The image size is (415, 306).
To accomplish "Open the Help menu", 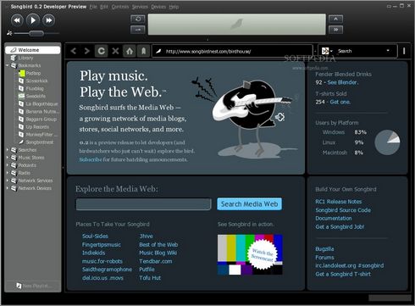I will [x=174, y=7].
